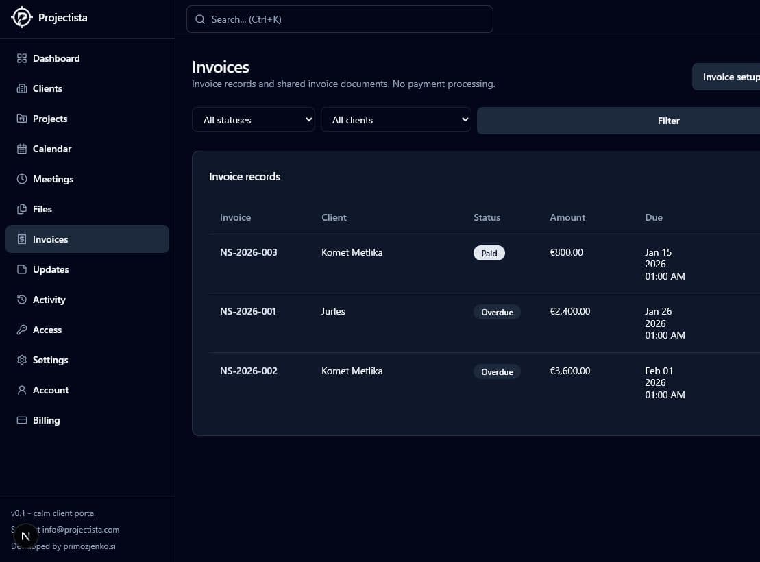
Task: Open invoice NS-2026-002
Action: pyautogui.click(x=249, y=371)
